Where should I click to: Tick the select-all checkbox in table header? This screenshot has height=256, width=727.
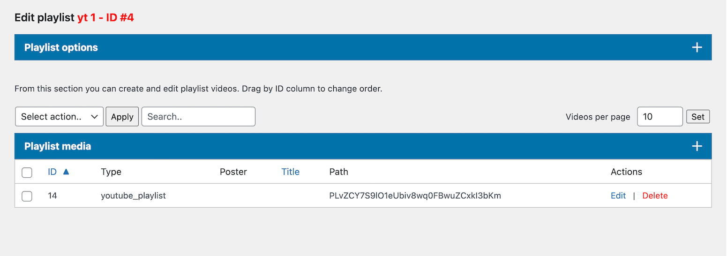click(x=27, y=173)
